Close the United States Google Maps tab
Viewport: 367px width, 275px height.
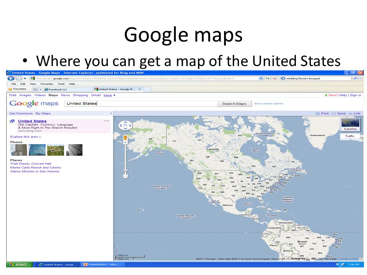pos(140,89)
